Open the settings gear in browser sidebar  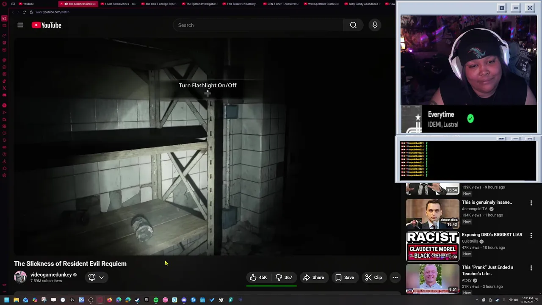pos(4,175)
